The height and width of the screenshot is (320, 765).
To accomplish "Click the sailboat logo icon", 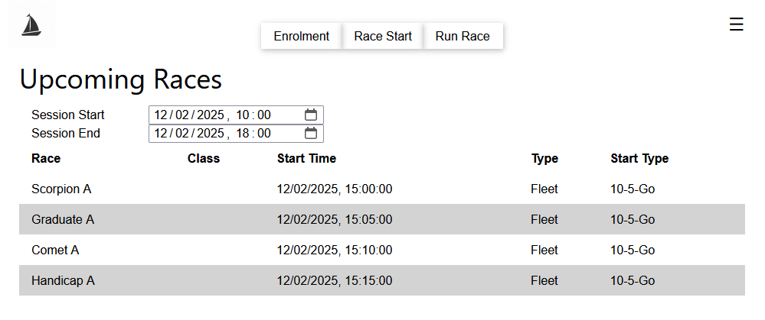I will point(31,25).
